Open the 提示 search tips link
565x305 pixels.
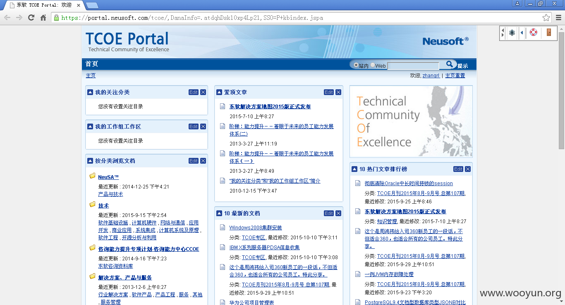(462, 66)
